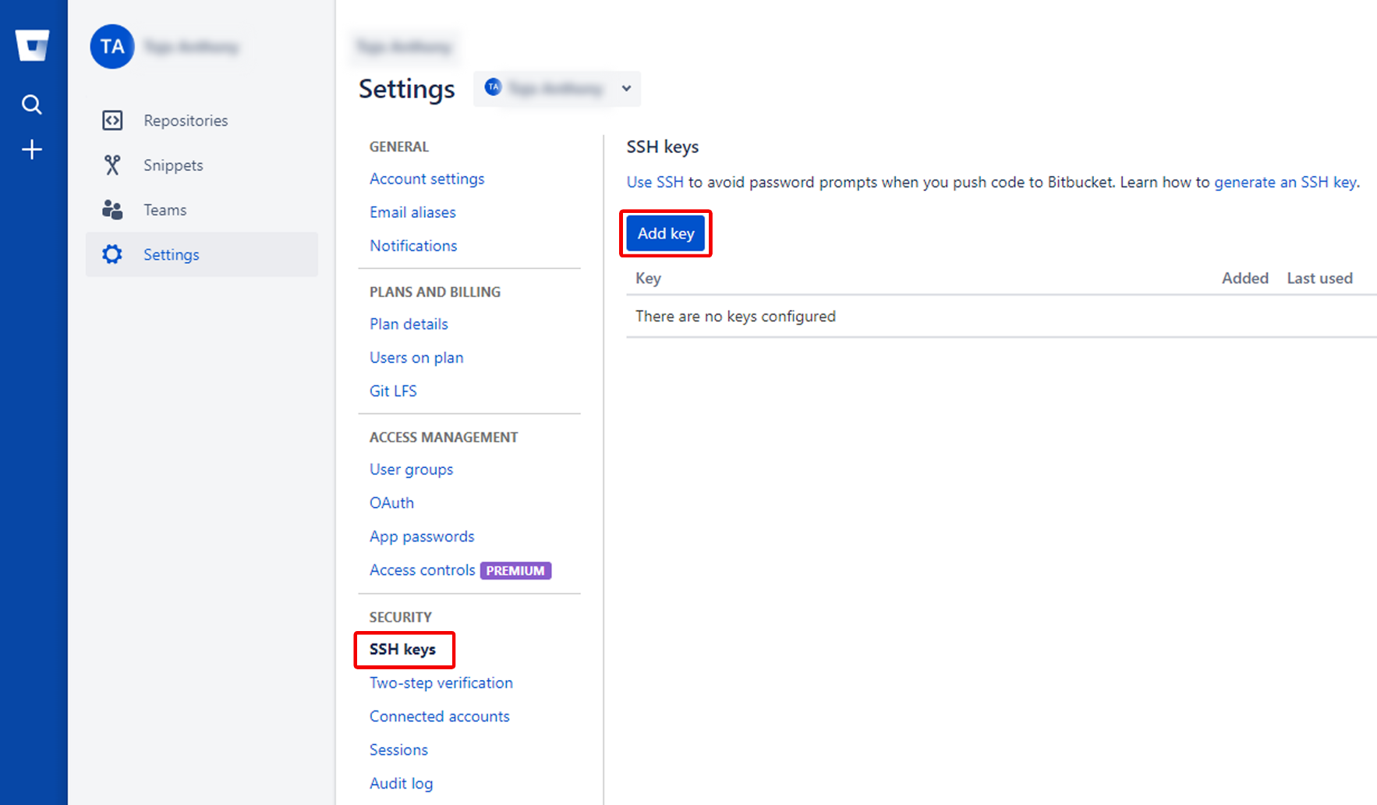1377x805 pixels.
Task: Open the SSH keys settings page
Action: (402, 650)
